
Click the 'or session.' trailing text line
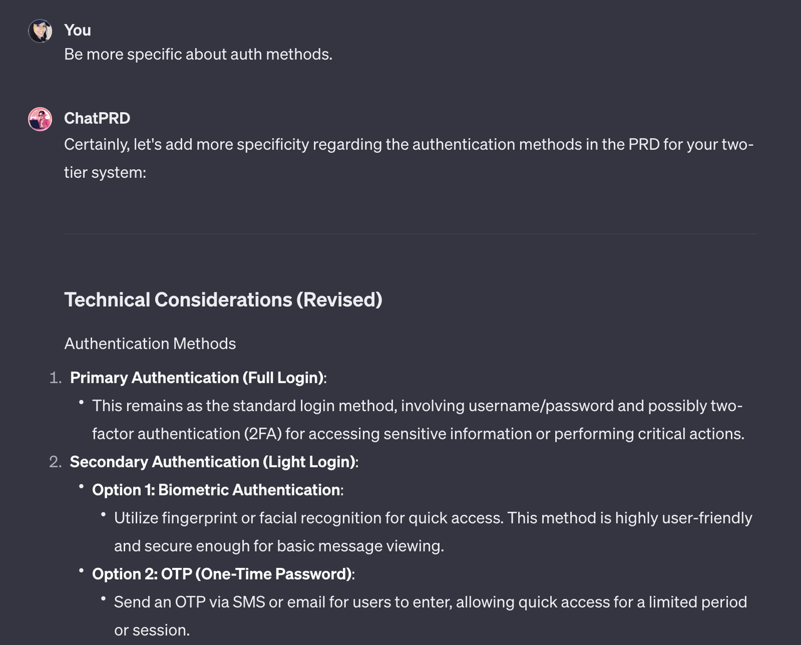point(151,631)
